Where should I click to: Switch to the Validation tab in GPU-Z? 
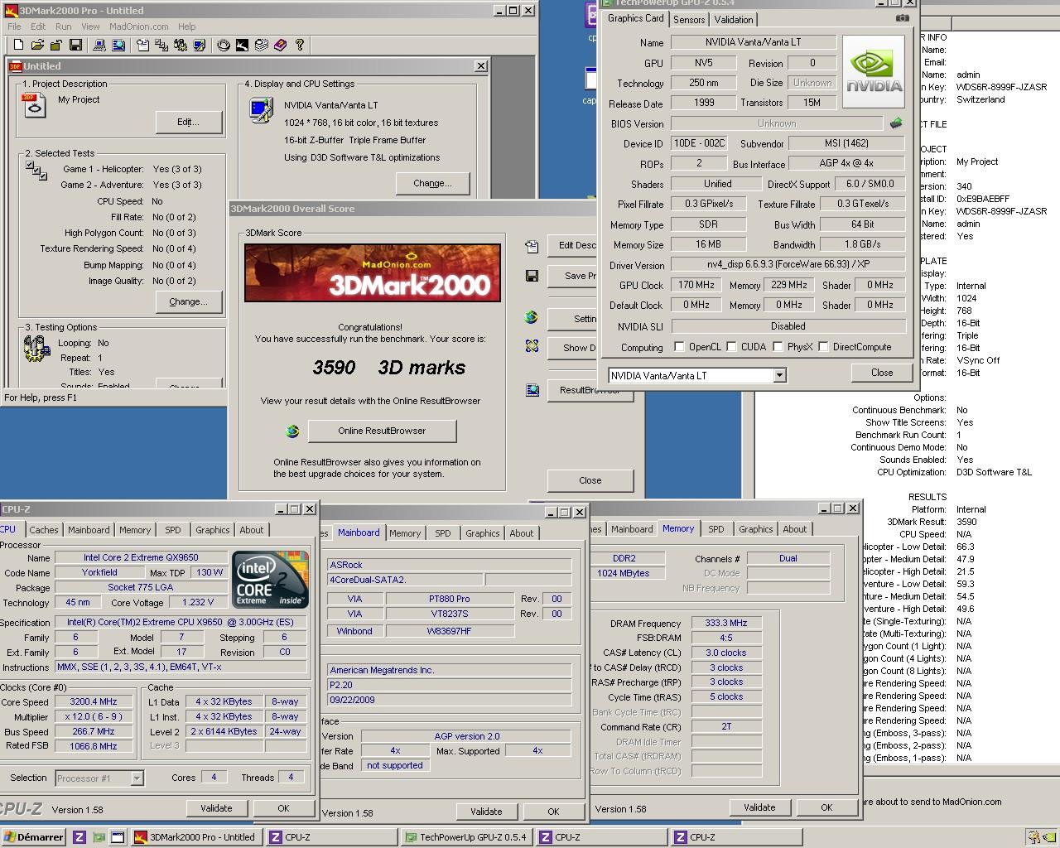pyautogui.click(x=734, y=19)
